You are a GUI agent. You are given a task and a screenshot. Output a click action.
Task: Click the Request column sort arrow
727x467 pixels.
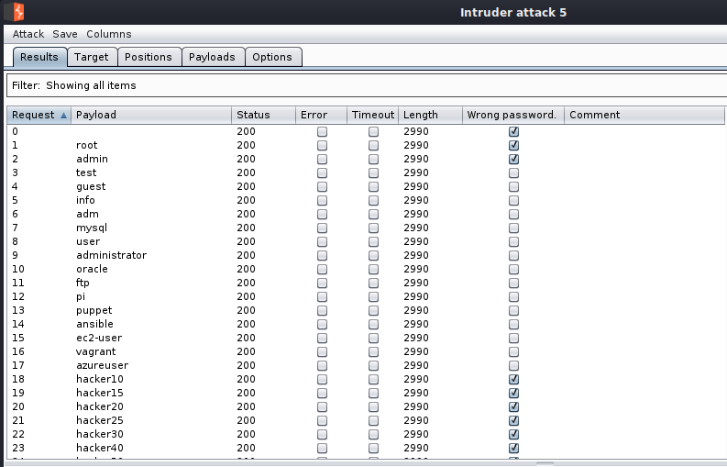(x=63, y=116)
